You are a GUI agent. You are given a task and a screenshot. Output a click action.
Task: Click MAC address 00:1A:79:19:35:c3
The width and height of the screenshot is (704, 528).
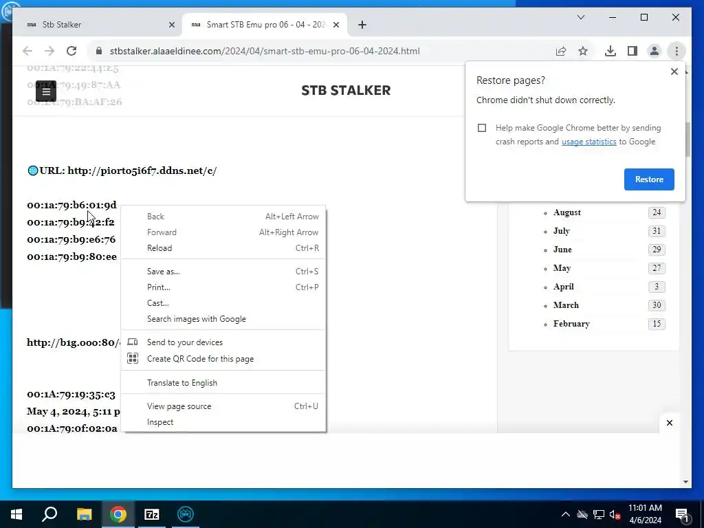(71, 394)
